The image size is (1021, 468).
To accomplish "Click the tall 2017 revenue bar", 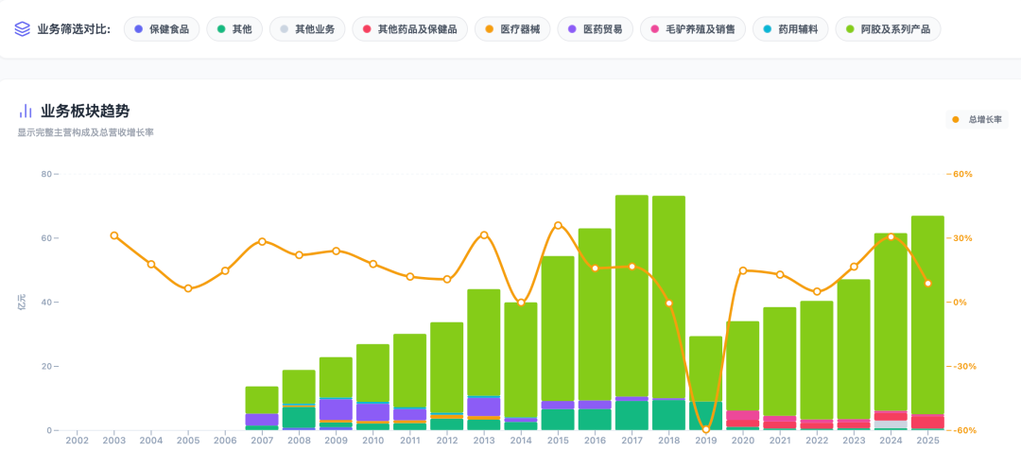I will pyautogui.click(x=632, y=293).
